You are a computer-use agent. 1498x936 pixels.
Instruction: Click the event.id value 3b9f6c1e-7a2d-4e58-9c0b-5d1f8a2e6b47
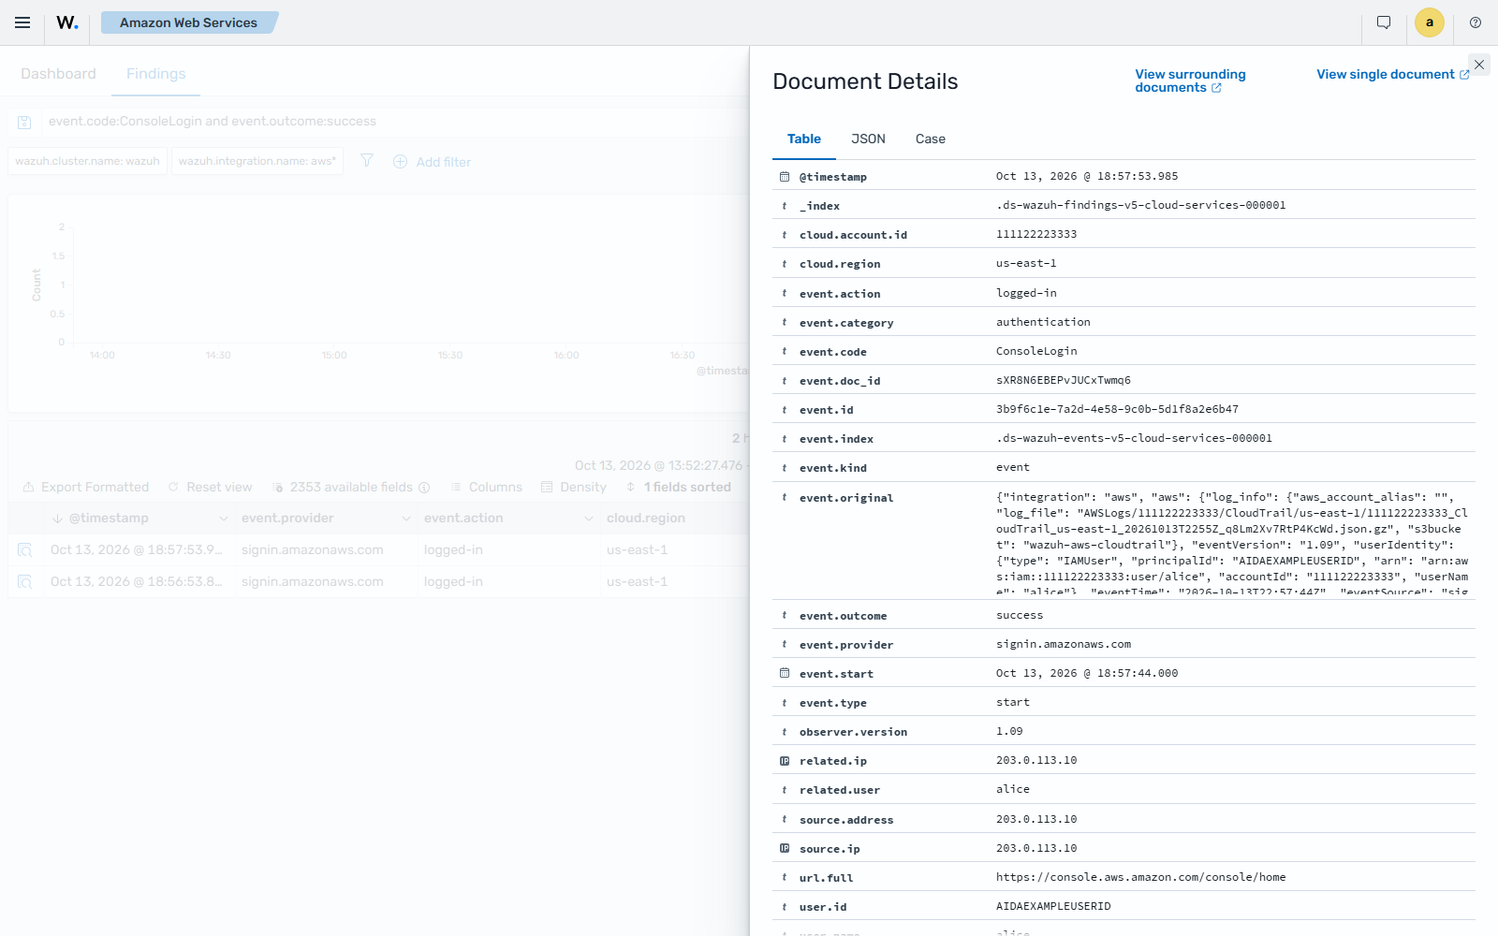point(1117,409)
